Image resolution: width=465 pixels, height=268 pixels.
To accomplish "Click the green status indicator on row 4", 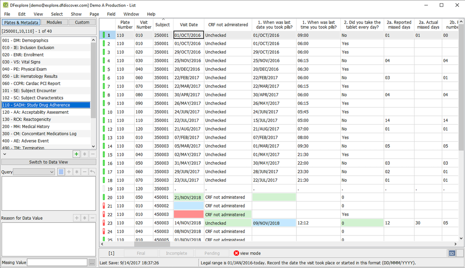I will (x=104, y=61).
